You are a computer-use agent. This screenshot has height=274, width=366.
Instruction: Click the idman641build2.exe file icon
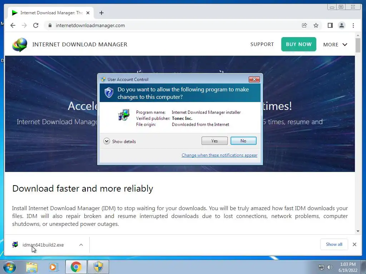(x=15, y=245)
